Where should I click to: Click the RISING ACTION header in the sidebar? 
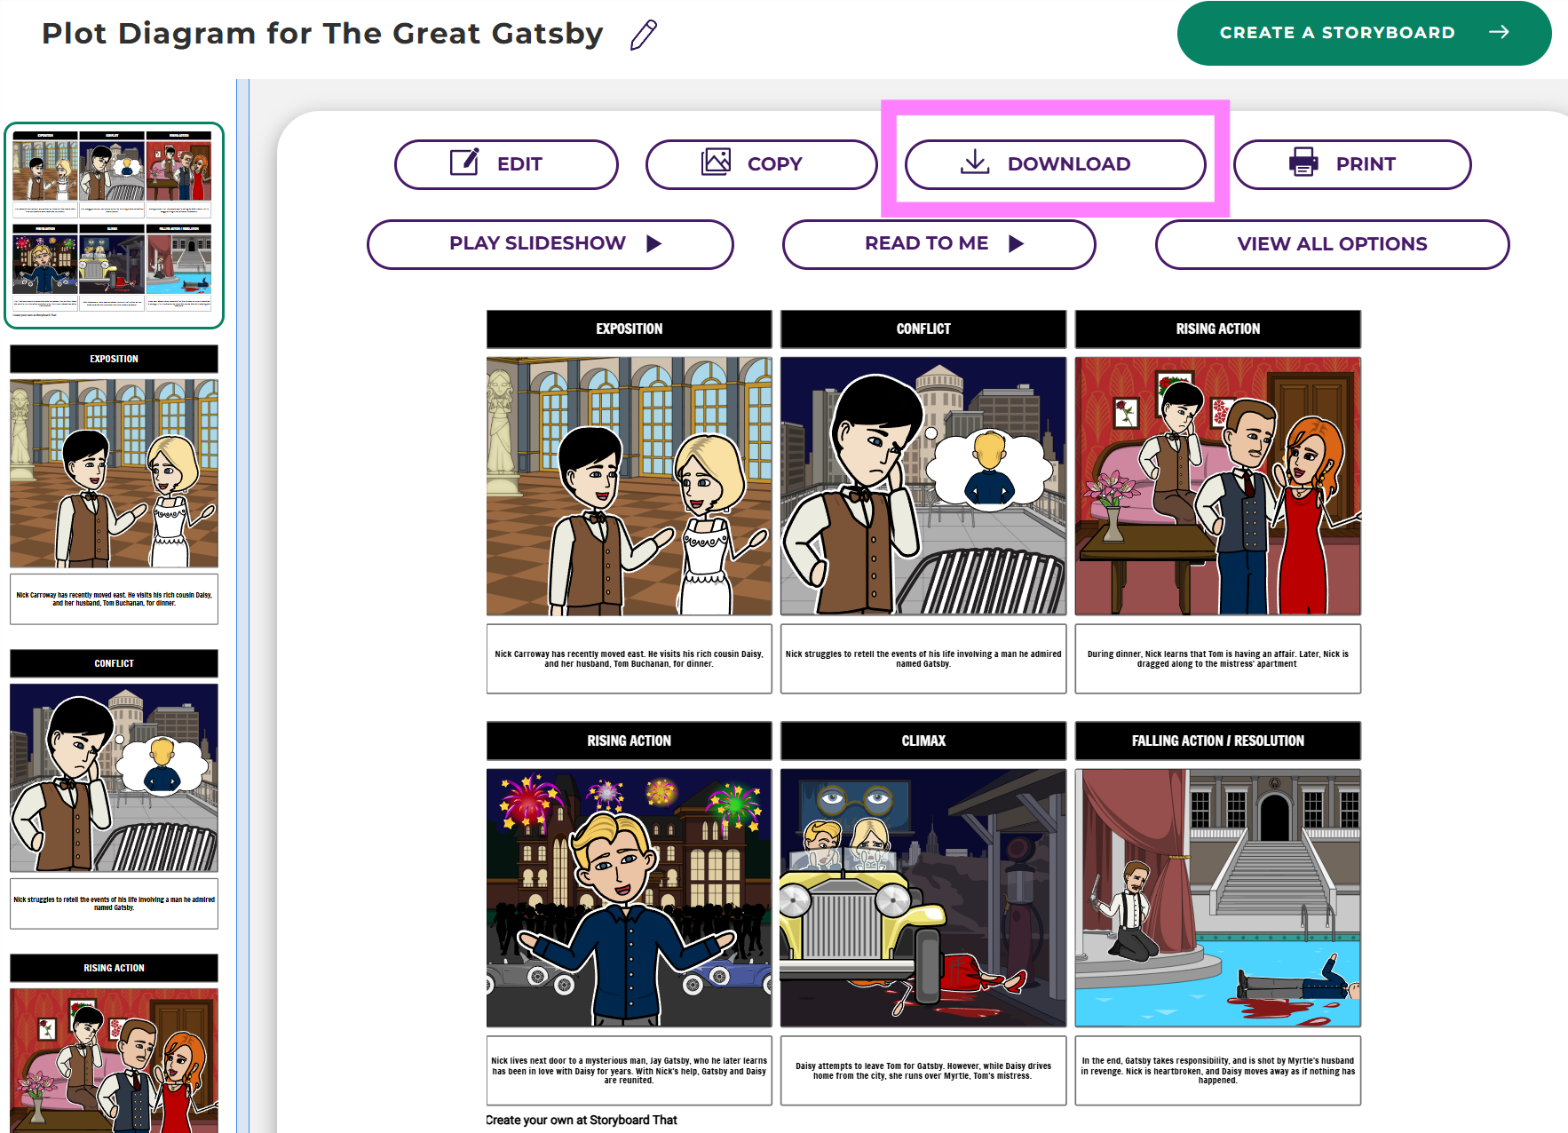(x=114, y=968)
